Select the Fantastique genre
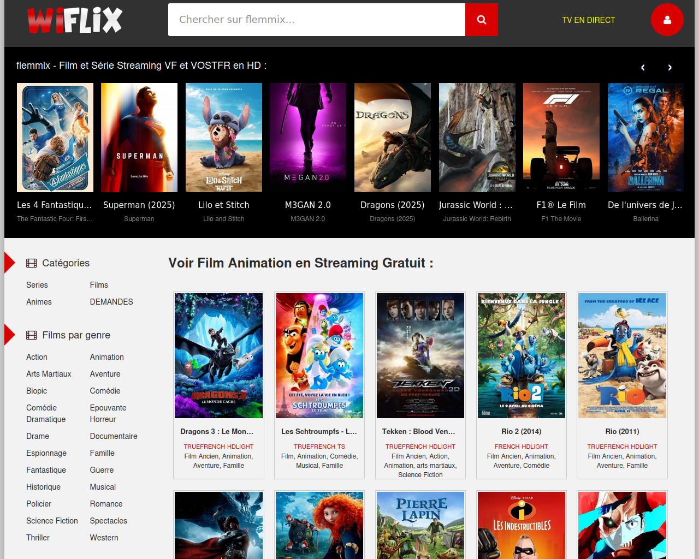The height and width of the screenshot is (559, 699). coord(46,470)
